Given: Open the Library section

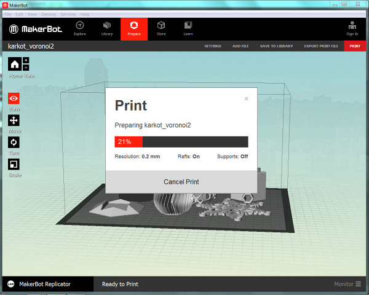Looking at the screenshot, I should [x=107, y=29].
